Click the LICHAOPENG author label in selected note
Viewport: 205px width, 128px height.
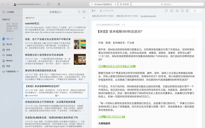pos(31,96)
